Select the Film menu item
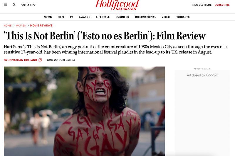Viewport: 235px width, 156px height. 61,17
